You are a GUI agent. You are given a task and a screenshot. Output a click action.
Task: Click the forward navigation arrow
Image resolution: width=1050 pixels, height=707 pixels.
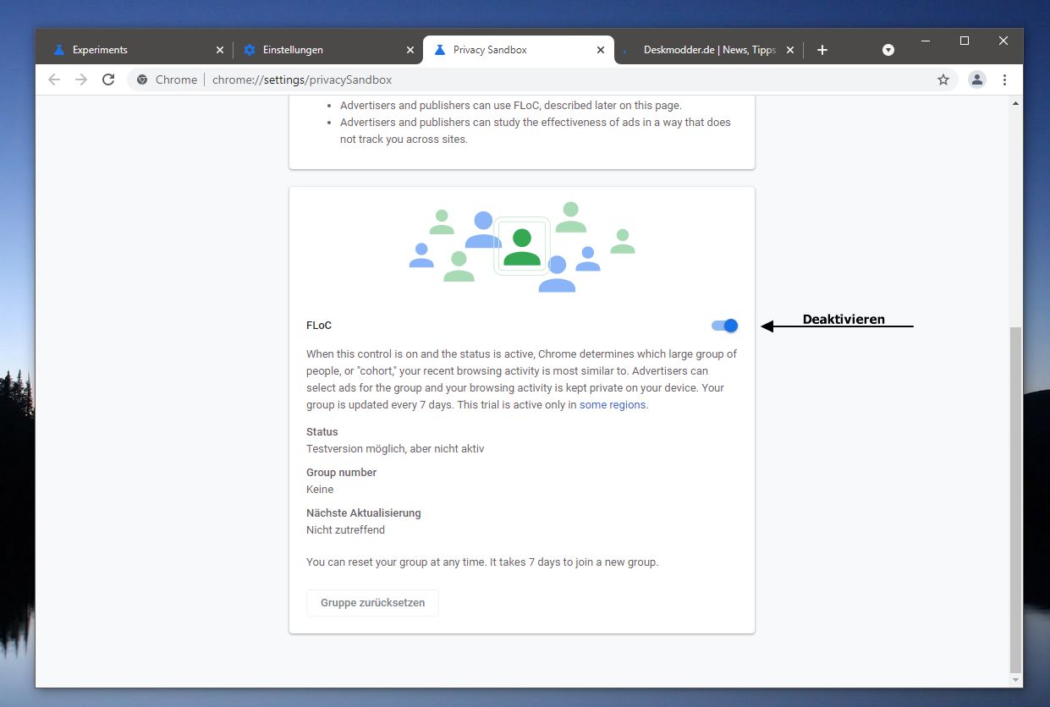(x=81, y=79)
